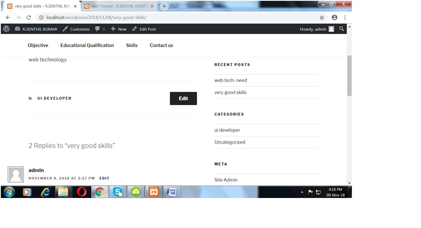The height and width of the screenshot is (228, 421).
Task: Open Skype from the taskbar
Action: (118, 192)
